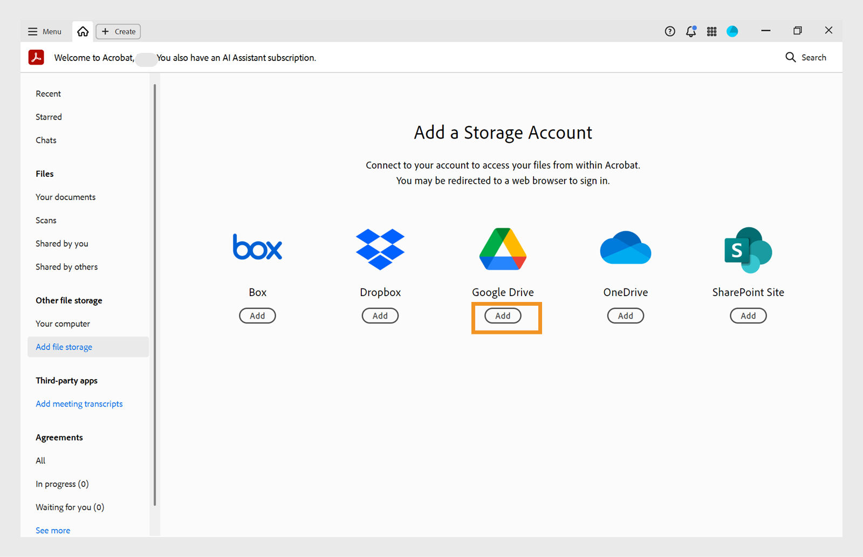This screenshot has width=863, height=557.
Task: Click the profile avatar
Action: (732, 31)
